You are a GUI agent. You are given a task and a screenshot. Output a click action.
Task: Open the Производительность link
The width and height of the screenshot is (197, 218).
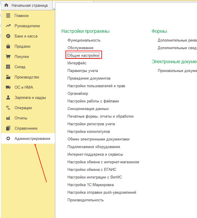tap(86, 200)
